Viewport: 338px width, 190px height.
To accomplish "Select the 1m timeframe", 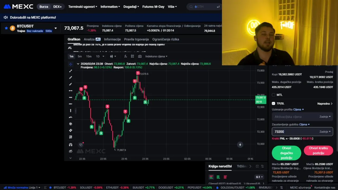I will (71, 56).
